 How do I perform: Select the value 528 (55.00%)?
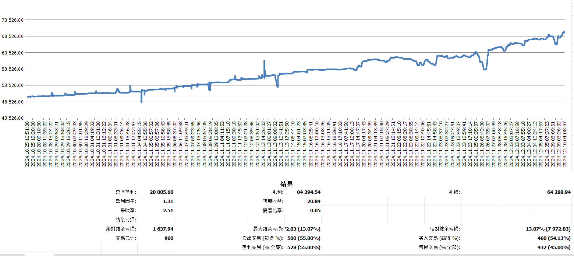pos(304,247)
